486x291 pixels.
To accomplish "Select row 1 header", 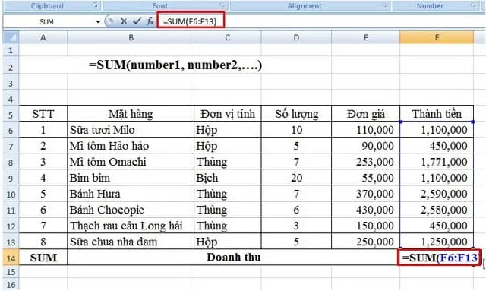I will (11, 50).
